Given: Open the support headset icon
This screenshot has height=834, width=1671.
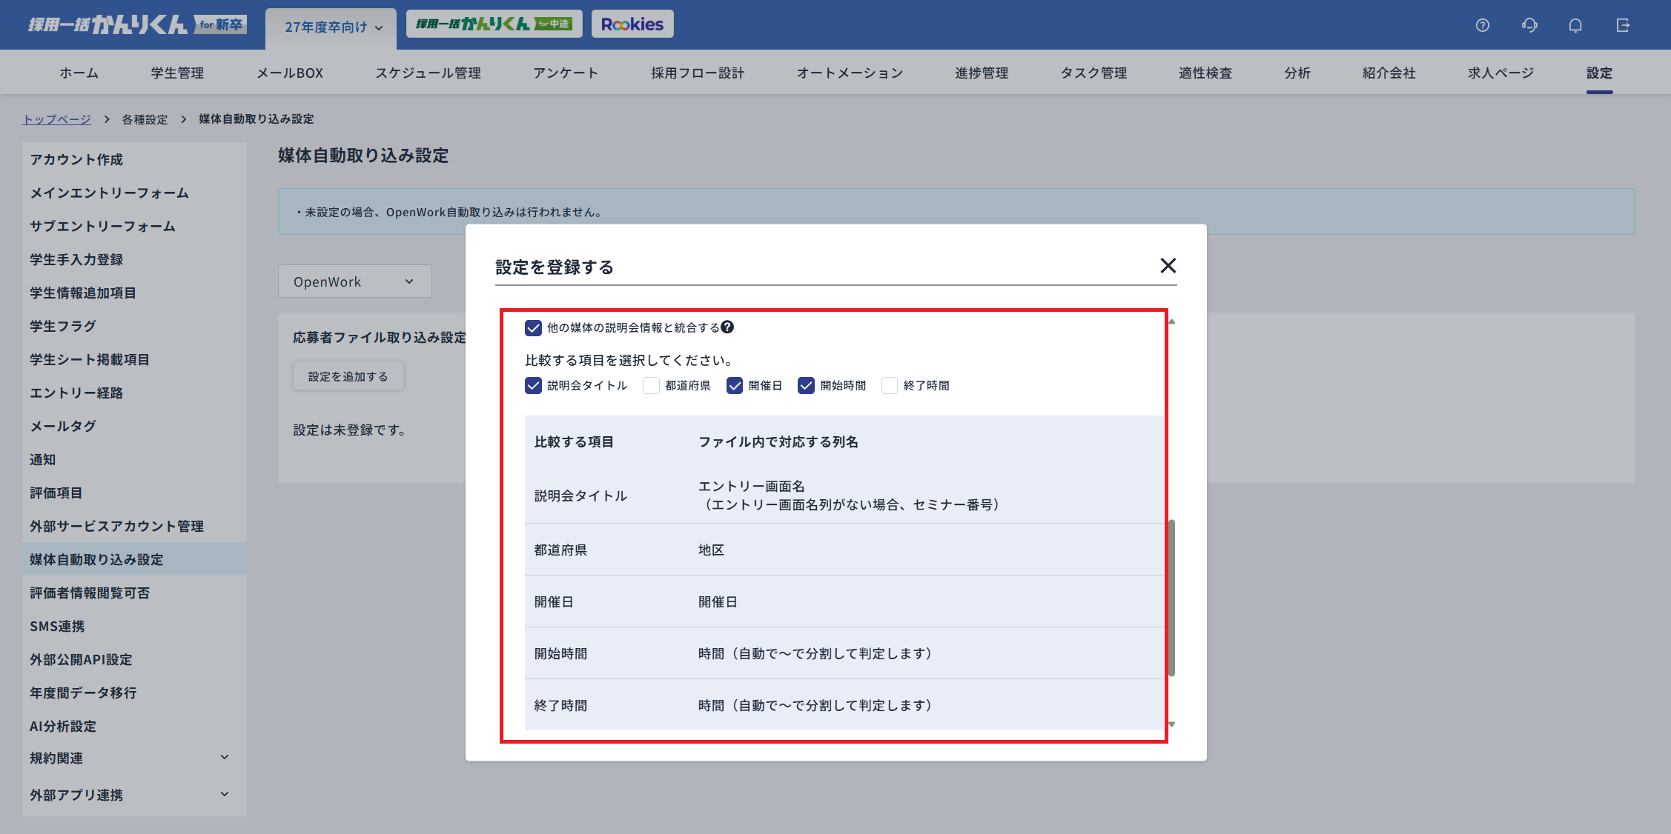Looking at the screenshot, I should click(x=1529, y=25).
